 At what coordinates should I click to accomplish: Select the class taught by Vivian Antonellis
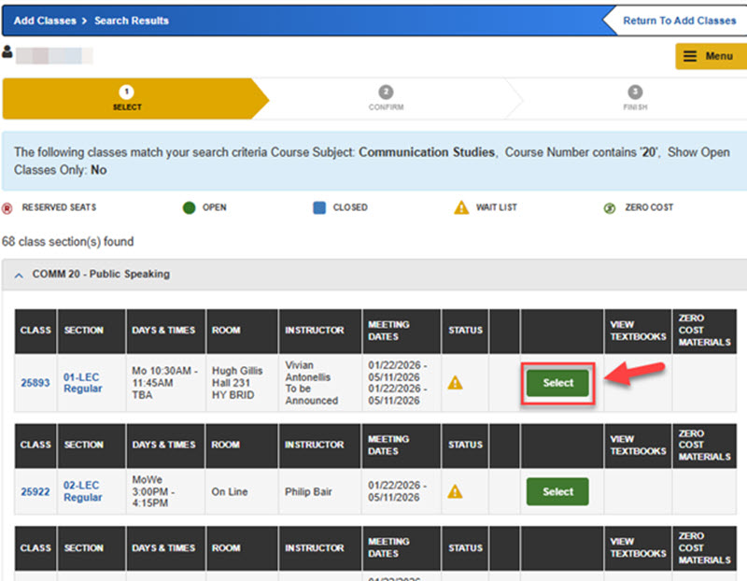pos(557,383)
